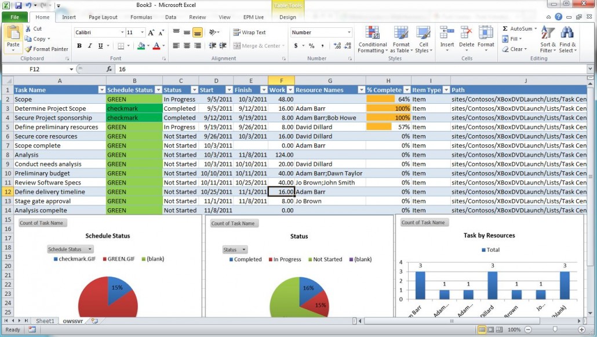The width and height of the screenshot is (597, 337).
Task: Switch to Table Tools Design tab
Action: pyautogui.click(x=287, y=17)
